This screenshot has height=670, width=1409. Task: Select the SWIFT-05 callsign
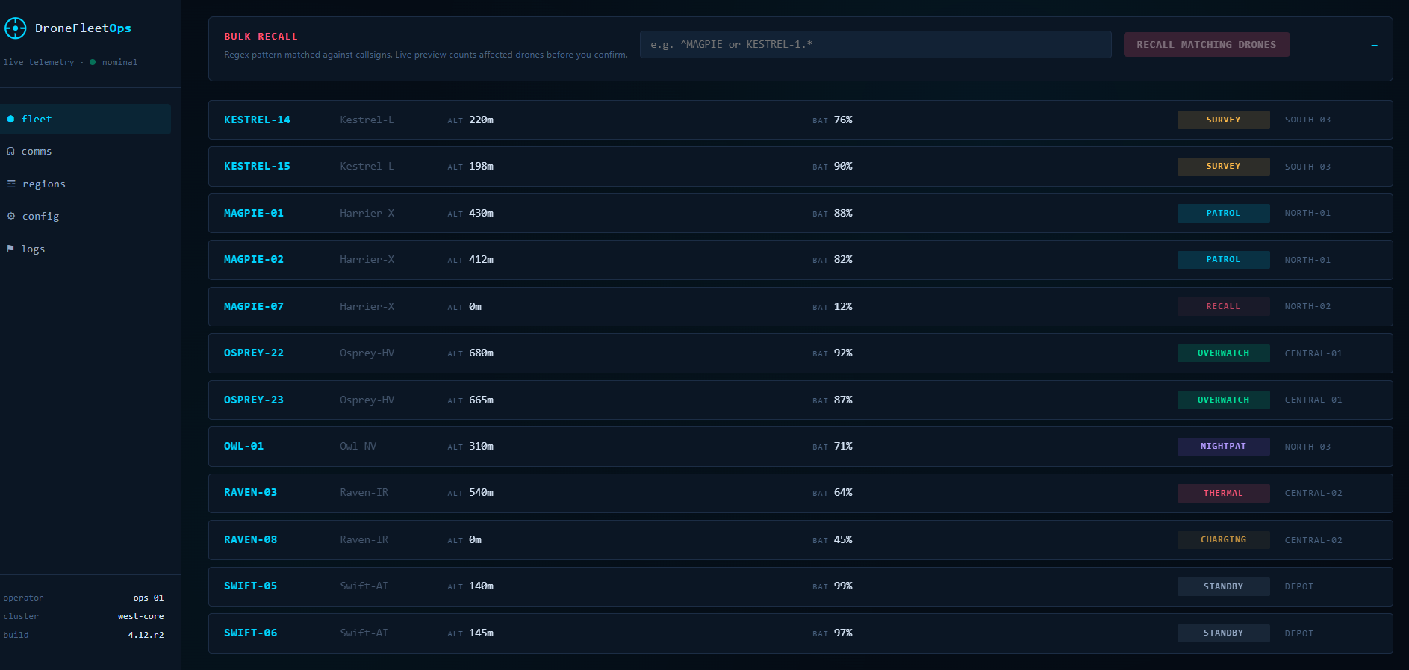tap(250, 586)
